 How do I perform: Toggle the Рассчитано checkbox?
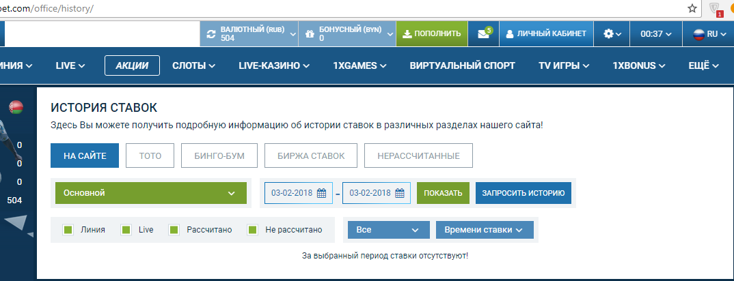pos(174,230)
